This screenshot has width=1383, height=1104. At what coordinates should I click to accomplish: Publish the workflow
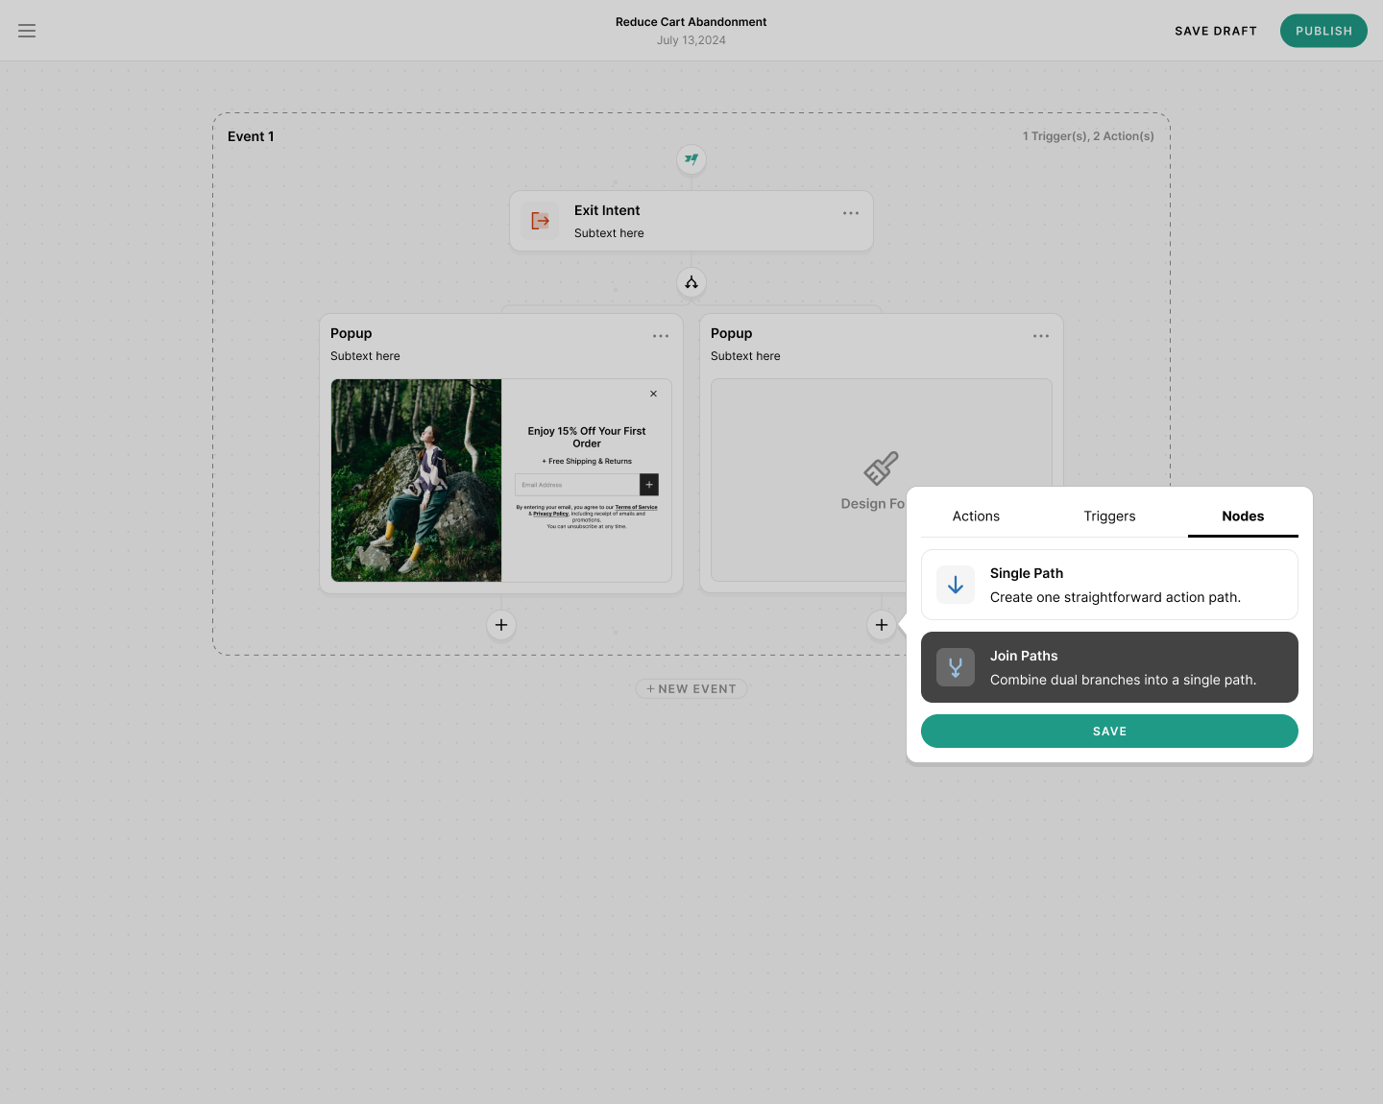(x=1323, y=31)
